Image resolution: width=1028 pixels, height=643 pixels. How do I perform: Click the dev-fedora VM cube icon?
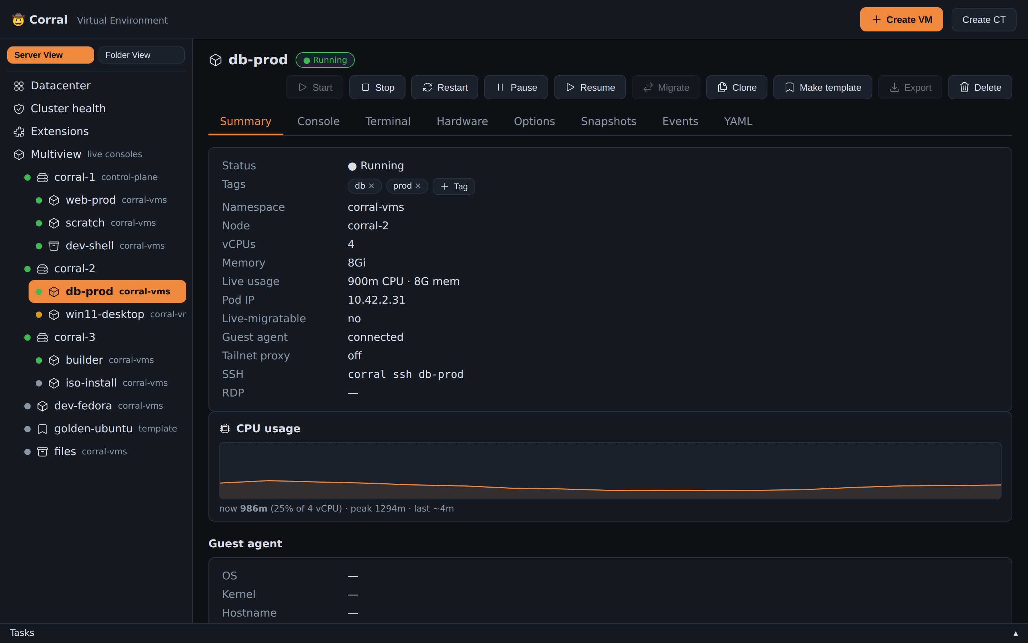[x=42, y=406]
